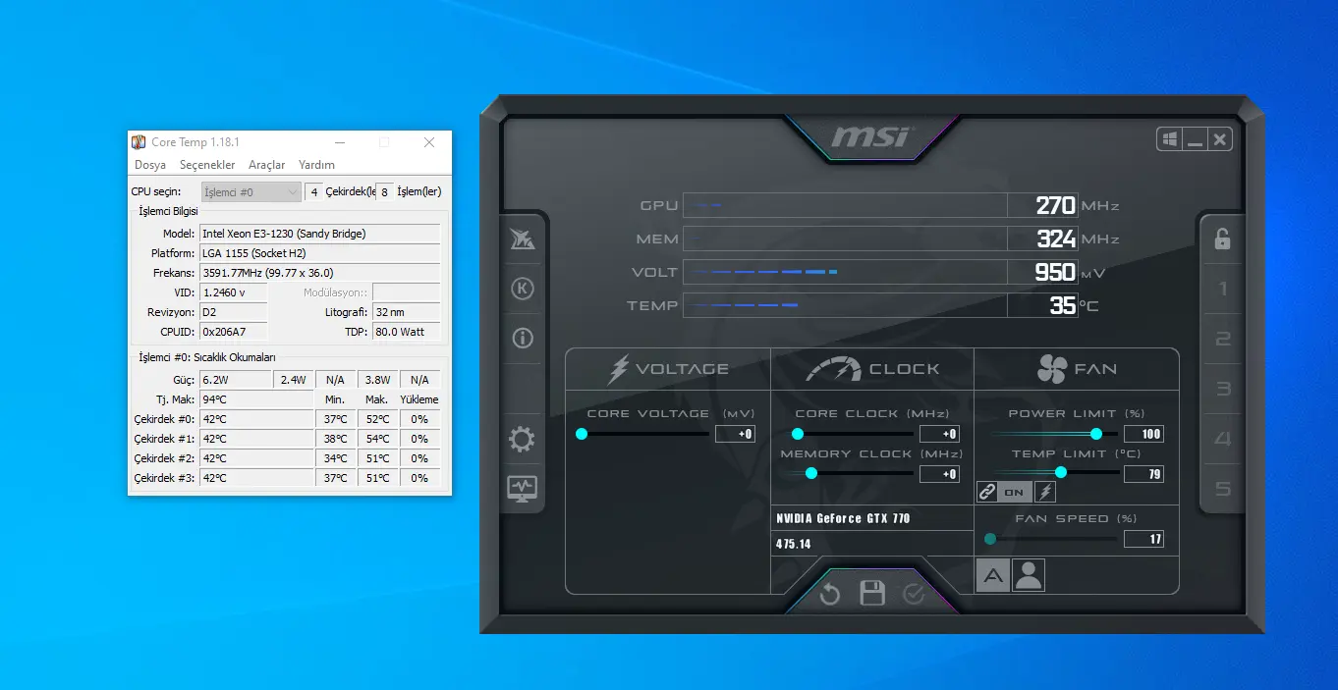Screen dimensions: 1338x690
Task: Click the lightning priority icon beside ON
Action: click(1045, 492)
